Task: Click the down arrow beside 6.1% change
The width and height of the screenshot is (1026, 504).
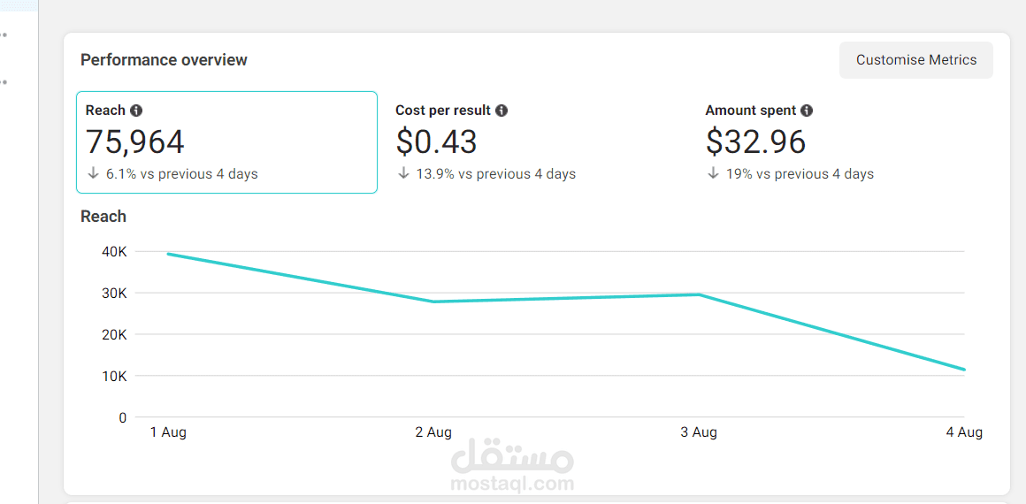Action: coord(94,173)
